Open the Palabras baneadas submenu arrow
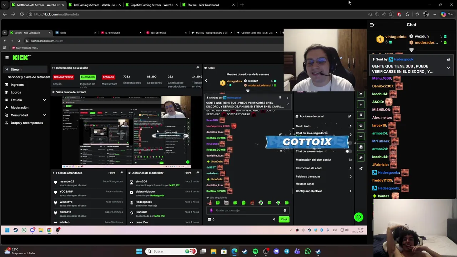The height and width of the screenshot is (257, 457). (350, 176)
